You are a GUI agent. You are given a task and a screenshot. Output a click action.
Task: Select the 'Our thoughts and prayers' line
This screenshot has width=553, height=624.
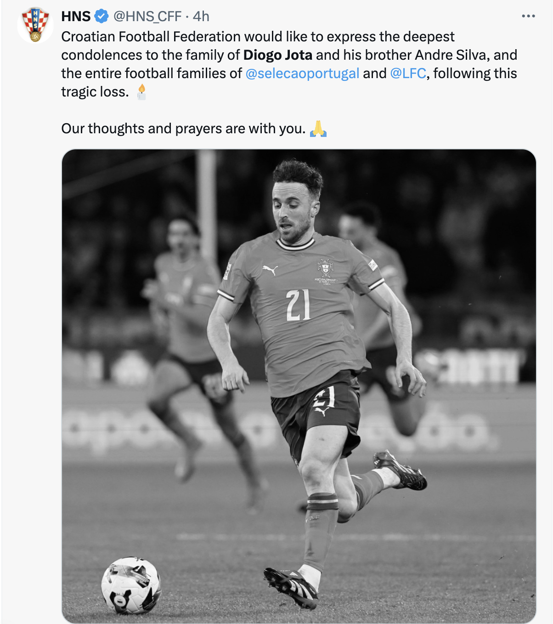pyautogui.click(x=183, y=129)
